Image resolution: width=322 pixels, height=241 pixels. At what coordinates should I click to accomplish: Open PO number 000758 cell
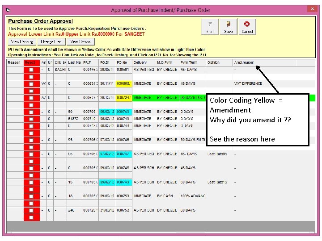124,210
